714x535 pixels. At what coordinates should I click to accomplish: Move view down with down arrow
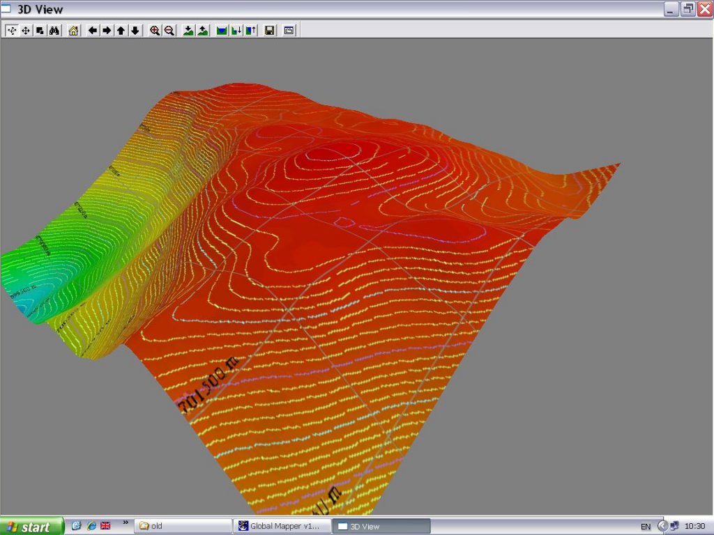pyautogui.click(x=135, y=31)
